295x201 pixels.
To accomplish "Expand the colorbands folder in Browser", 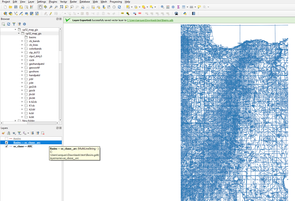I will coord(22,49).
